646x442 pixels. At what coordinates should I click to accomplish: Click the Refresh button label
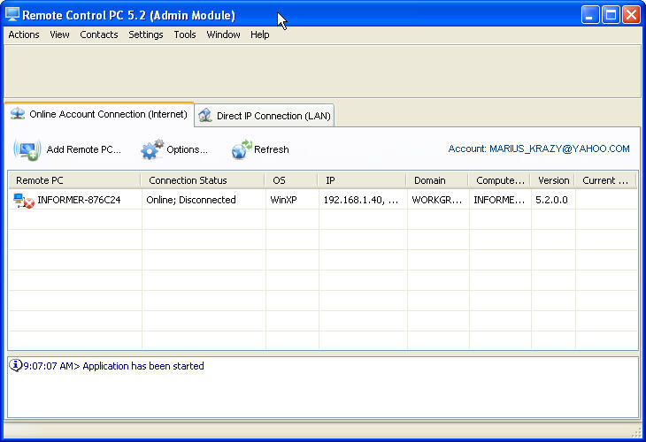pyautogui.click(x=272, y=149)
